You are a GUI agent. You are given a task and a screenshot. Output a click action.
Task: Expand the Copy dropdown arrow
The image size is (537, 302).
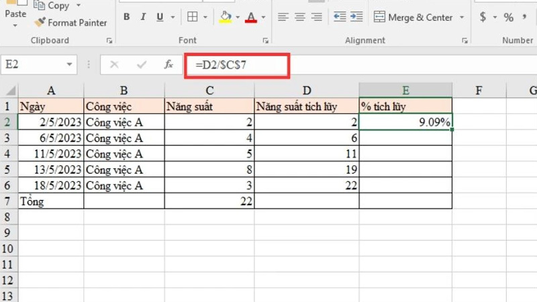(x=79, y=5)
